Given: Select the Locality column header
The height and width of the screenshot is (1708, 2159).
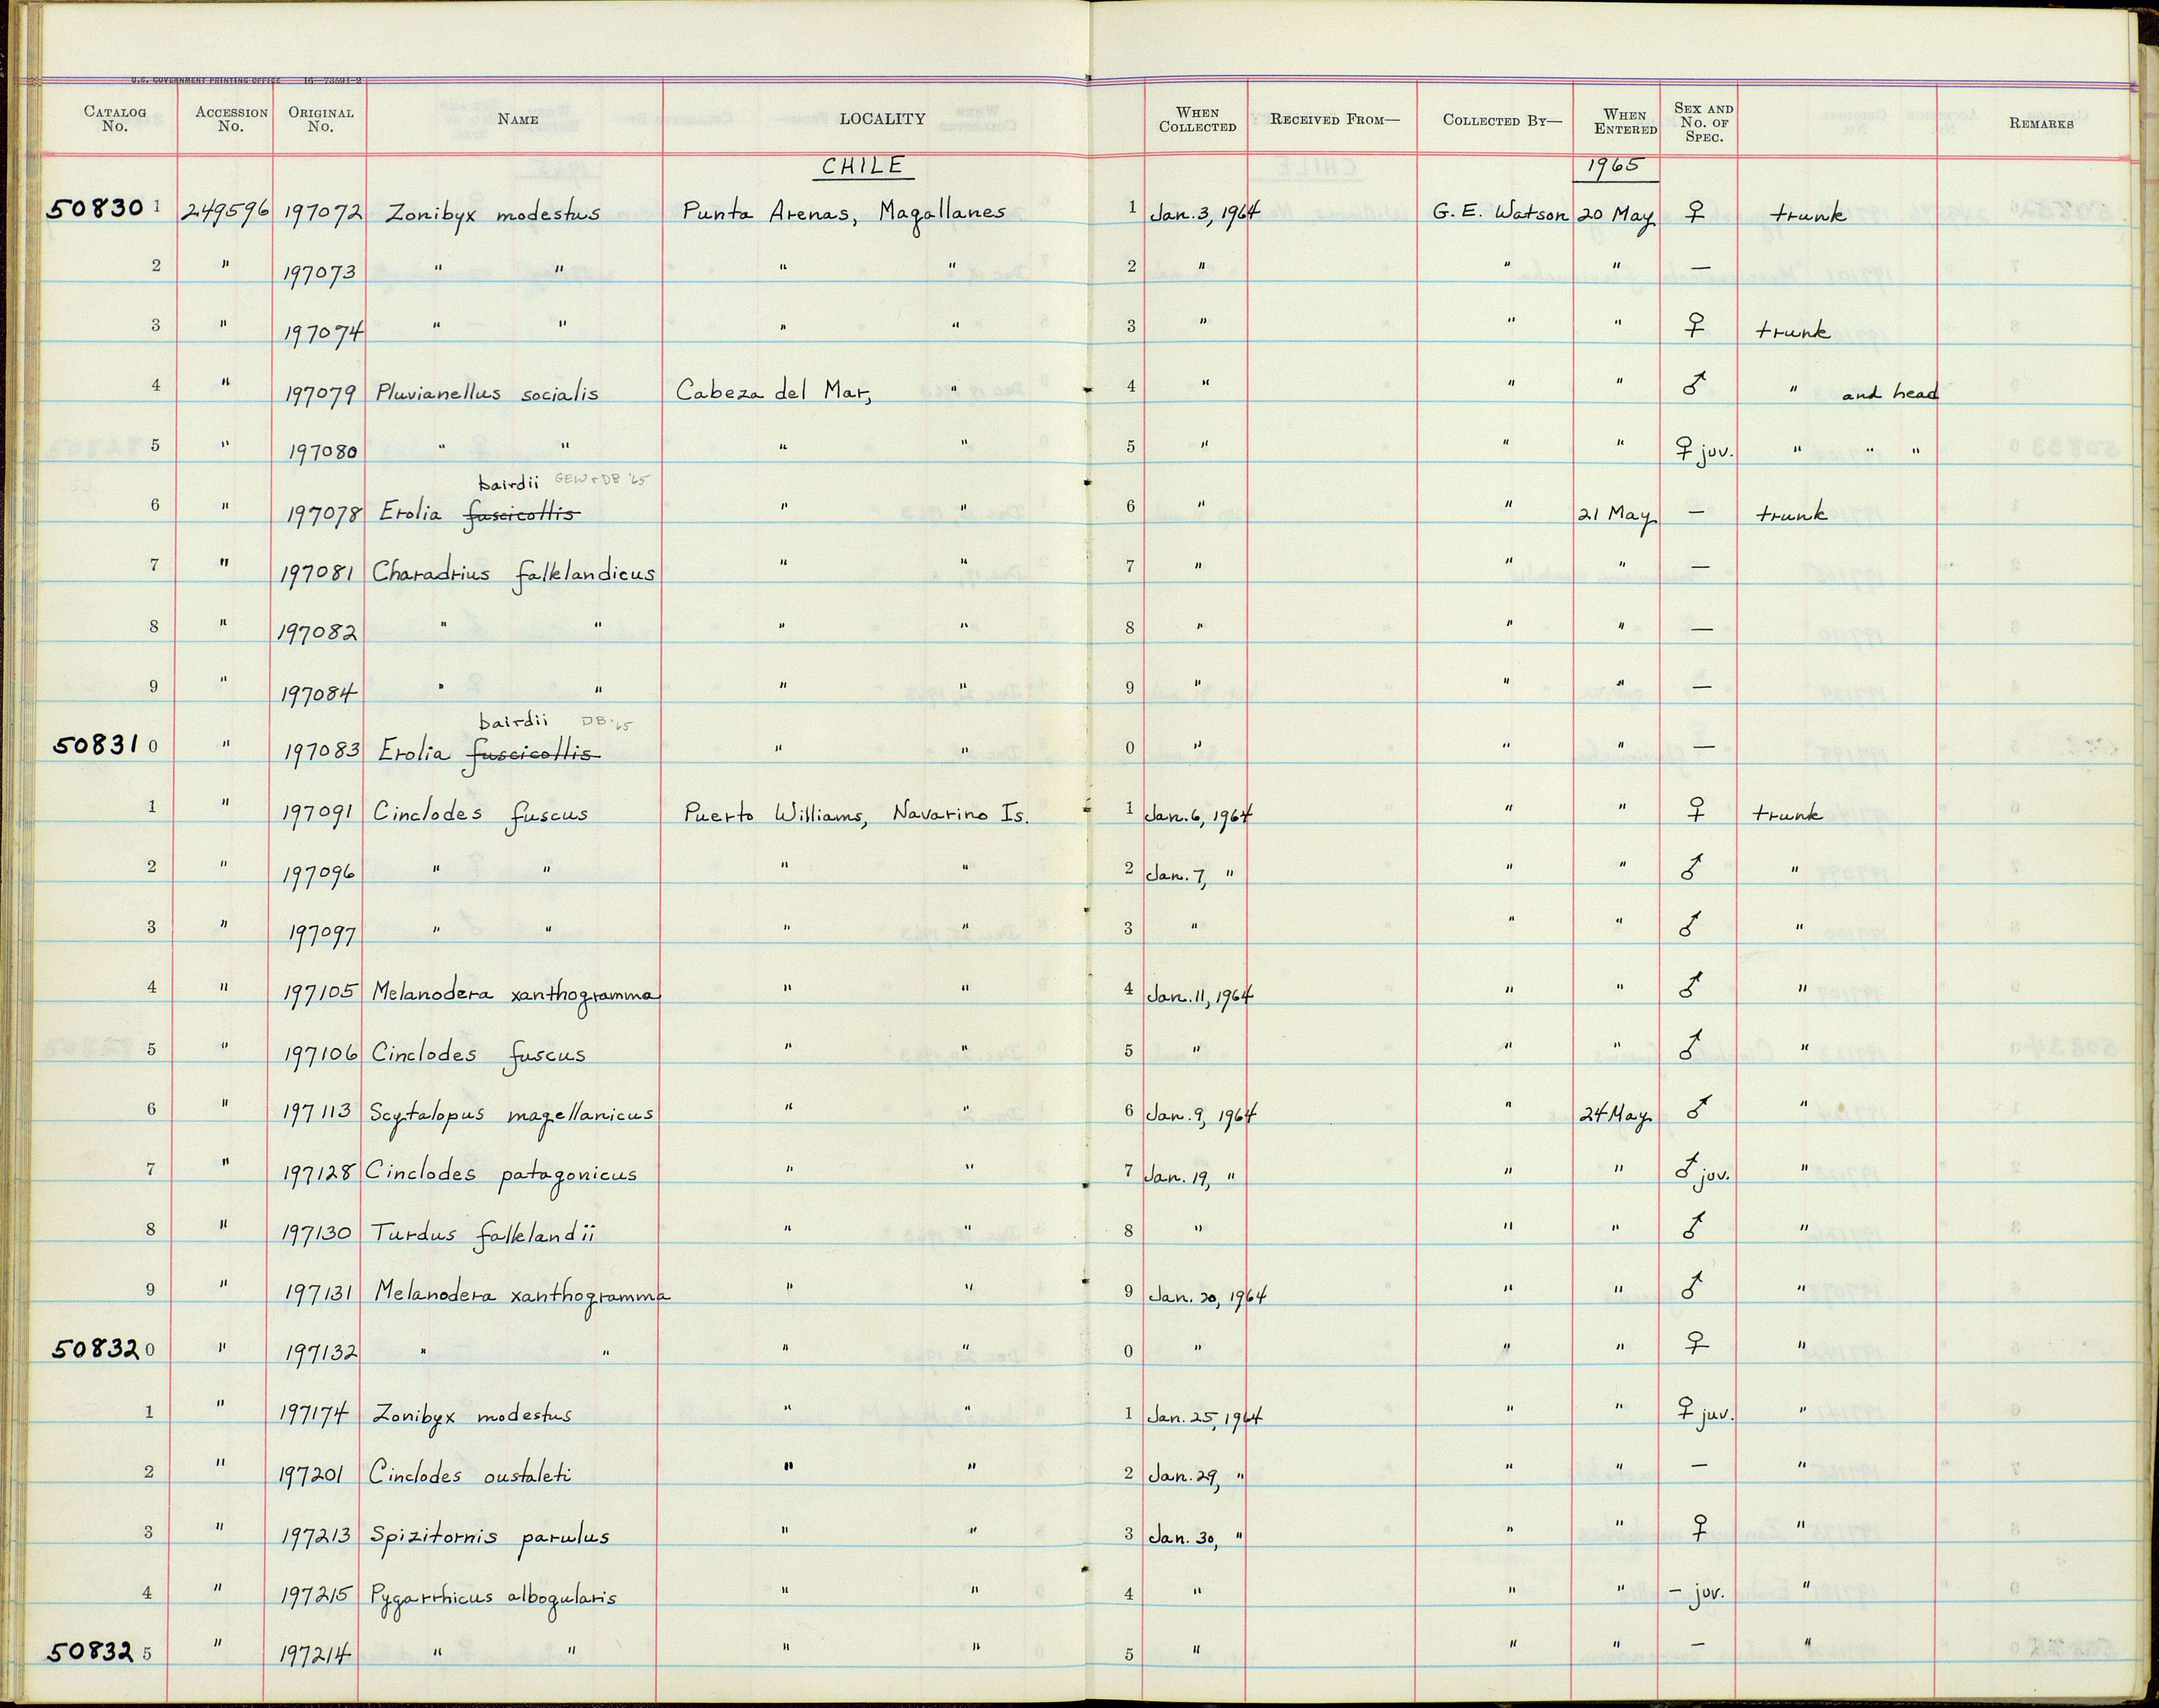Looking at the screenshot, I should coord(882,119).
